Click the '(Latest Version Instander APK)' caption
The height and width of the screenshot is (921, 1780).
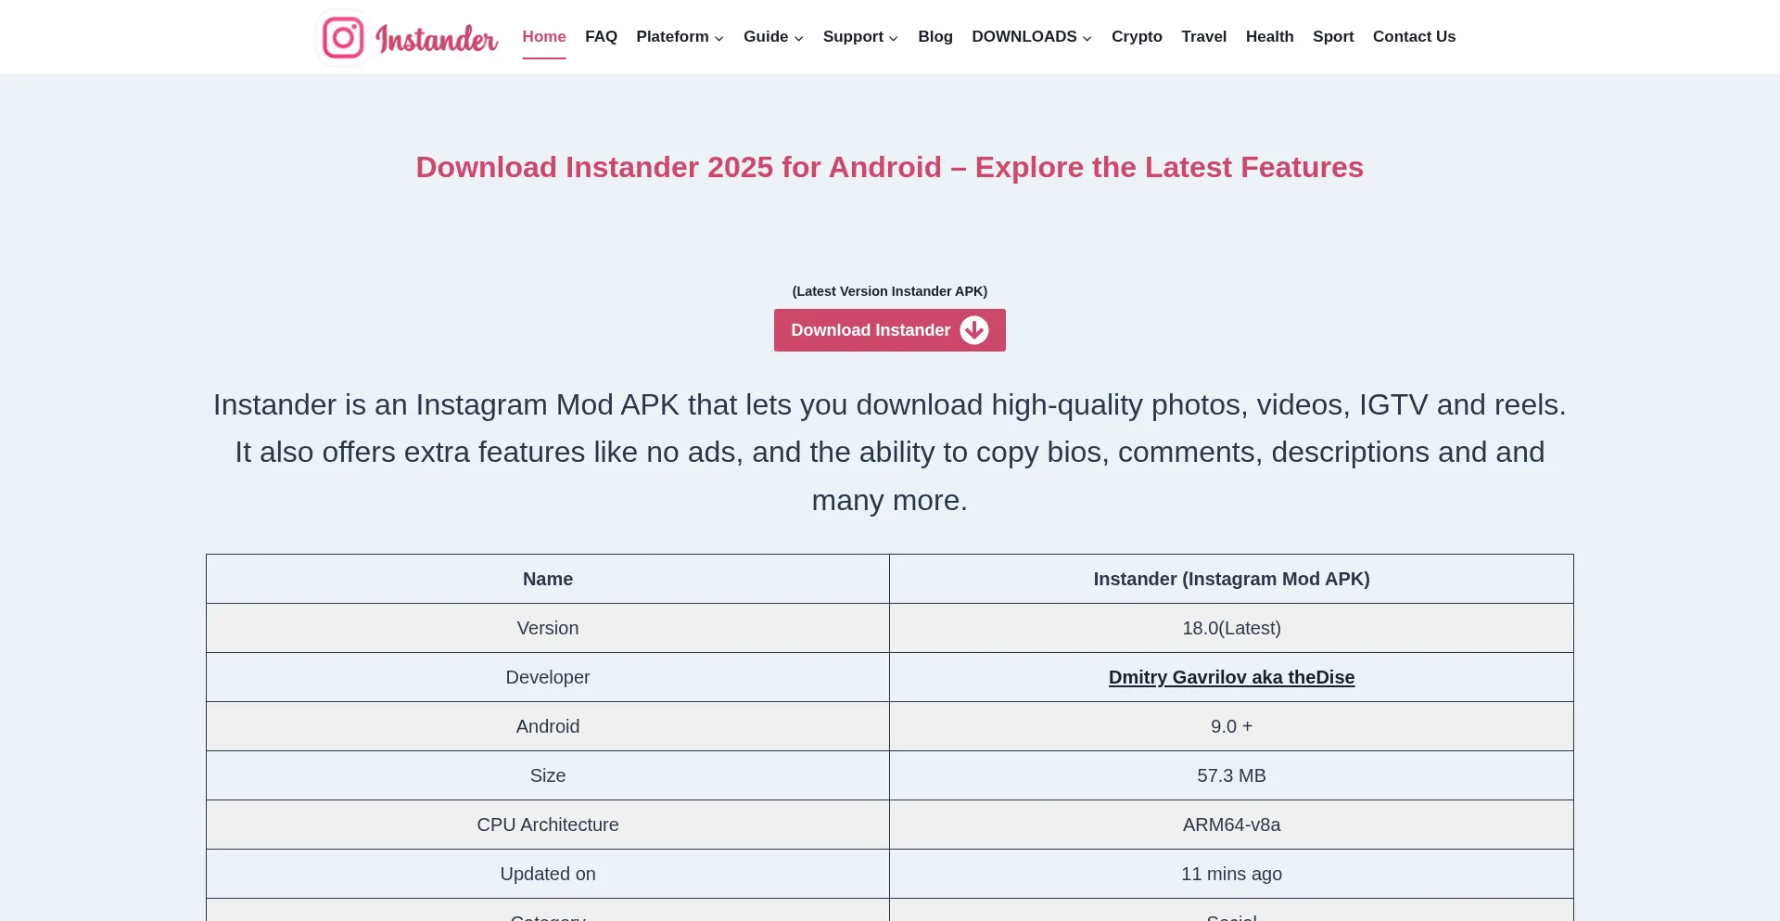(x=890, y=291)
